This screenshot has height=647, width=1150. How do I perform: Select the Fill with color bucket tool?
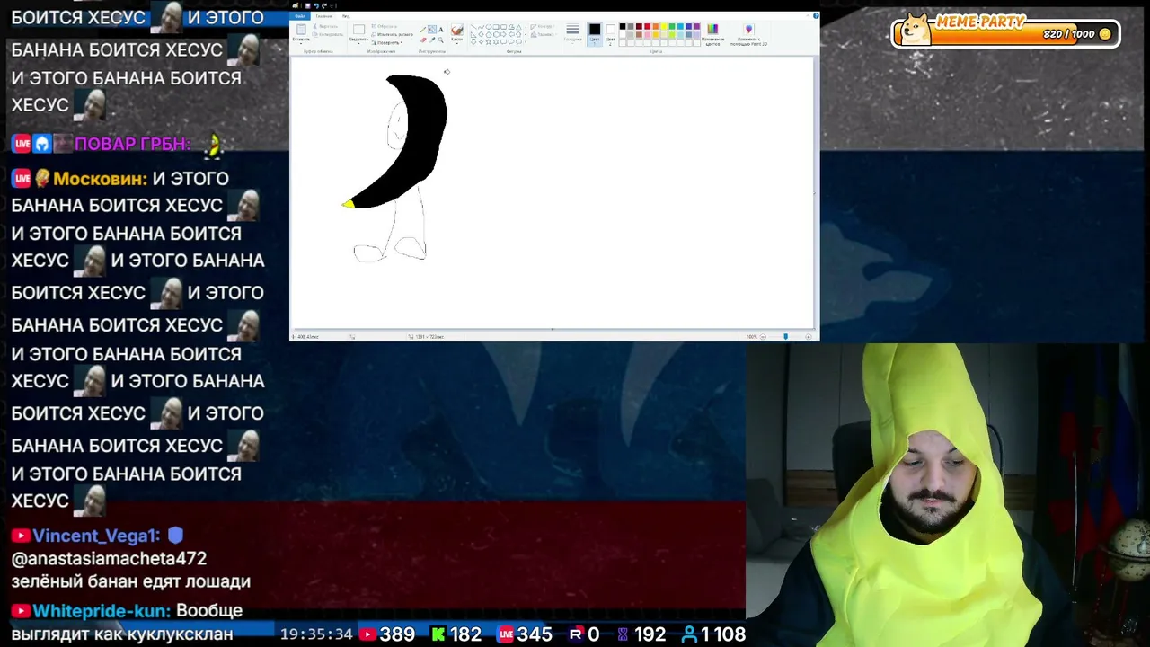click(x=432, y=30)
